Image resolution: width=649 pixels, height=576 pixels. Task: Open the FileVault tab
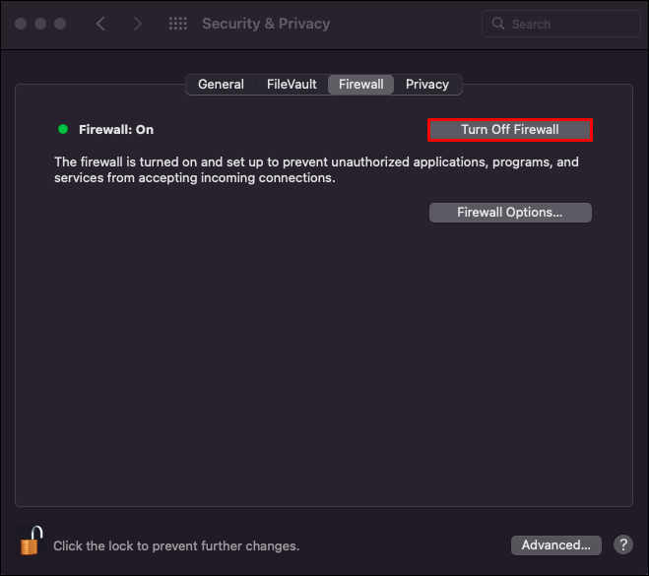click(x=292, y=85)
